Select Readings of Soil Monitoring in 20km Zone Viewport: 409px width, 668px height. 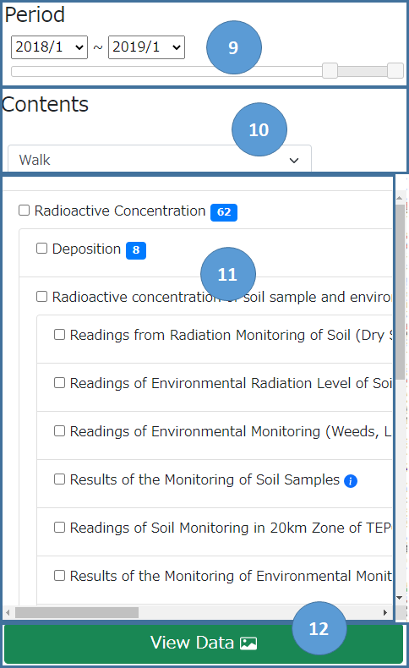[60, 528]
